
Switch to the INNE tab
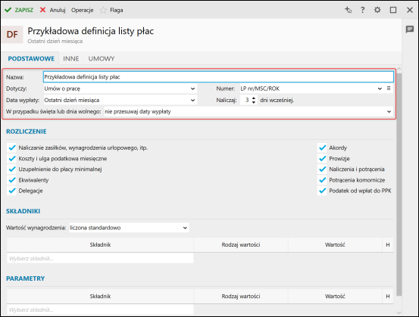pyautogui.click(x=70, y=59)
